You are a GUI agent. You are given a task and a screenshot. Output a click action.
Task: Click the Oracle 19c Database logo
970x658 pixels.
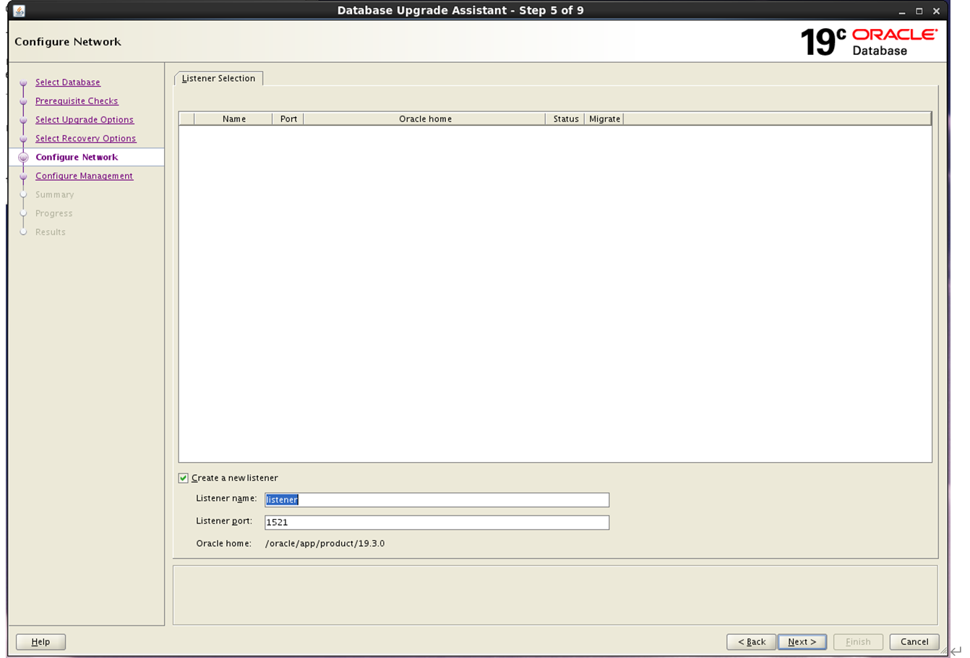point(869,42)
